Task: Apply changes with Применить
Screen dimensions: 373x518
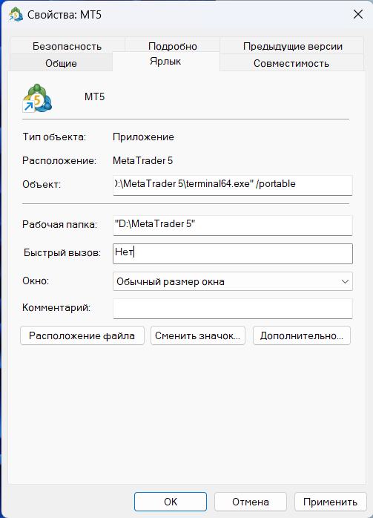Action: (331, 502)
